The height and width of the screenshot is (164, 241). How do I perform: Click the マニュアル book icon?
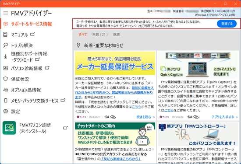(x=5, y=35)
